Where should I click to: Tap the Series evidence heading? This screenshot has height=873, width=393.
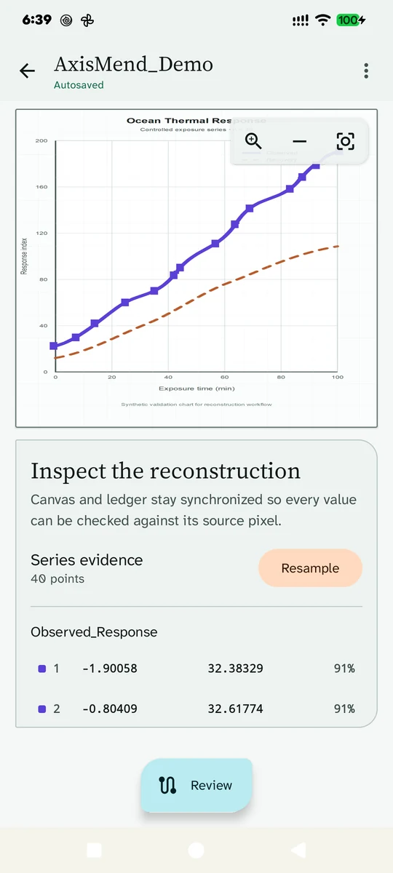click(87, 560)
